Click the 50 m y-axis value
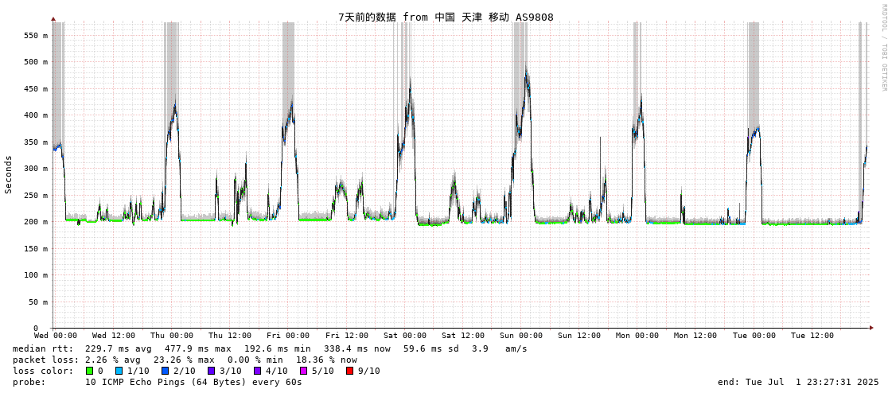The image size is (892, 393). pos(39,302)
